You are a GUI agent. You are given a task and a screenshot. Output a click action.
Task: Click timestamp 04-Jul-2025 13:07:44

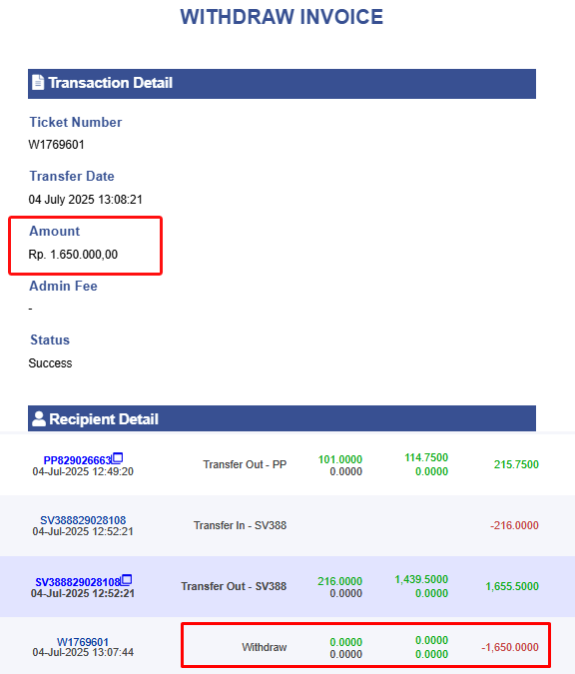click(x=83, y=652)
